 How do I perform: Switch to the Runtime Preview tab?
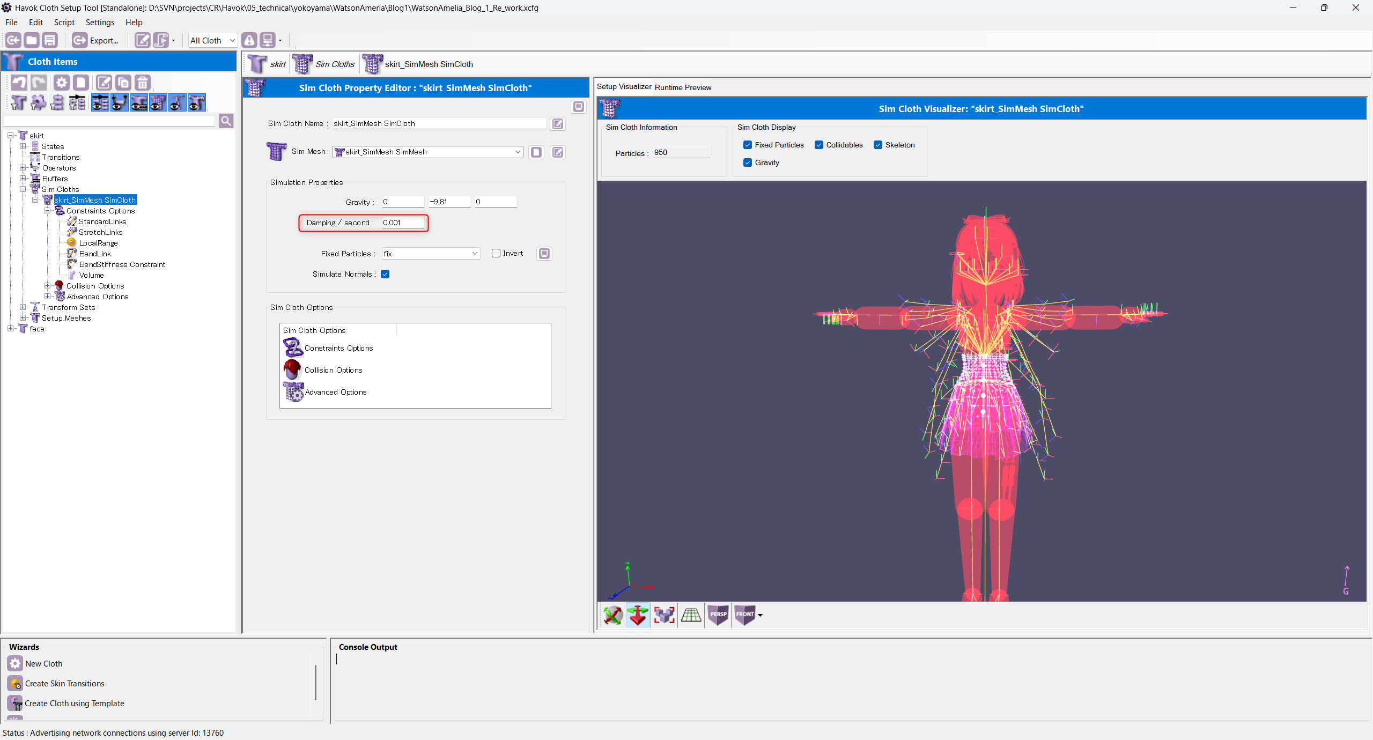683,87
